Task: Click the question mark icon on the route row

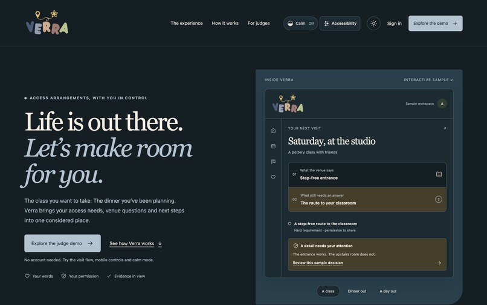Action: click(438, 199)
